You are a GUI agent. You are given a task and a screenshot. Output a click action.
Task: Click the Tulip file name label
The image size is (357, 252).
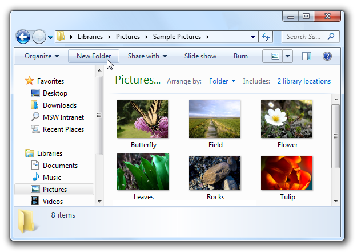point(287,197)
